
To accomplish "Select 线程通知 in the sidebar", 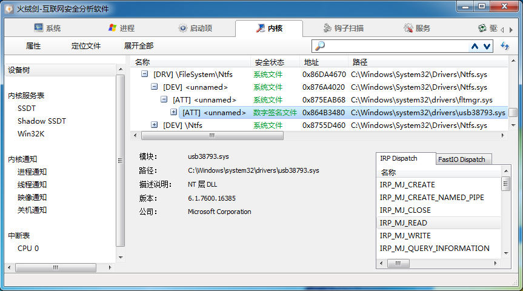I will (32, 184).
